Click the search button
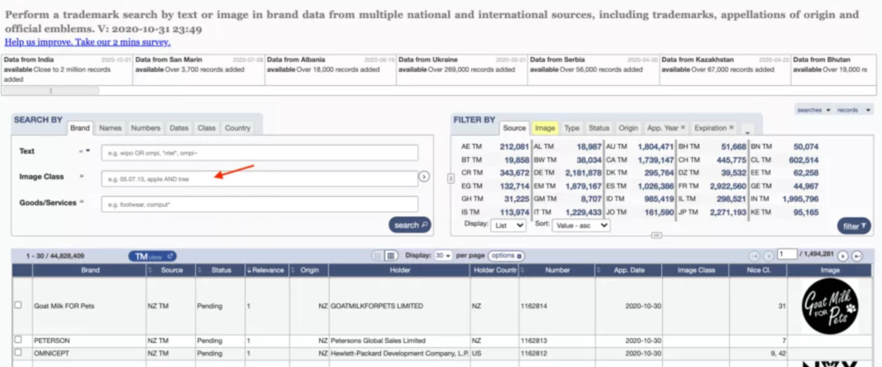The image size is (882, 367). 409,225
